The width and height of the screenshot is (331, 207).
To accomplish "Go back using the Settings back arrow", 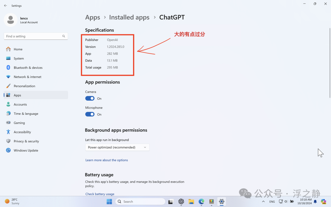I will point(6,6).
